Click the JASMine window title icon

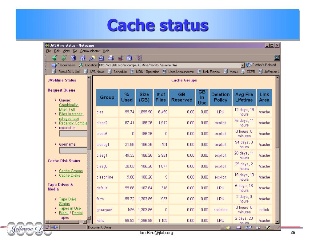point(47,45)
